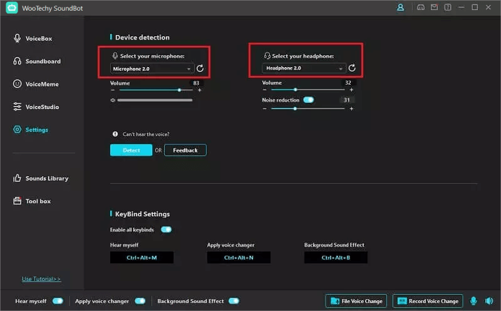Image resolution: width=501 pixels, height=311 pixels.
Task: Expand the Headphone 2.0 dropdown
Action: point(304,68)
